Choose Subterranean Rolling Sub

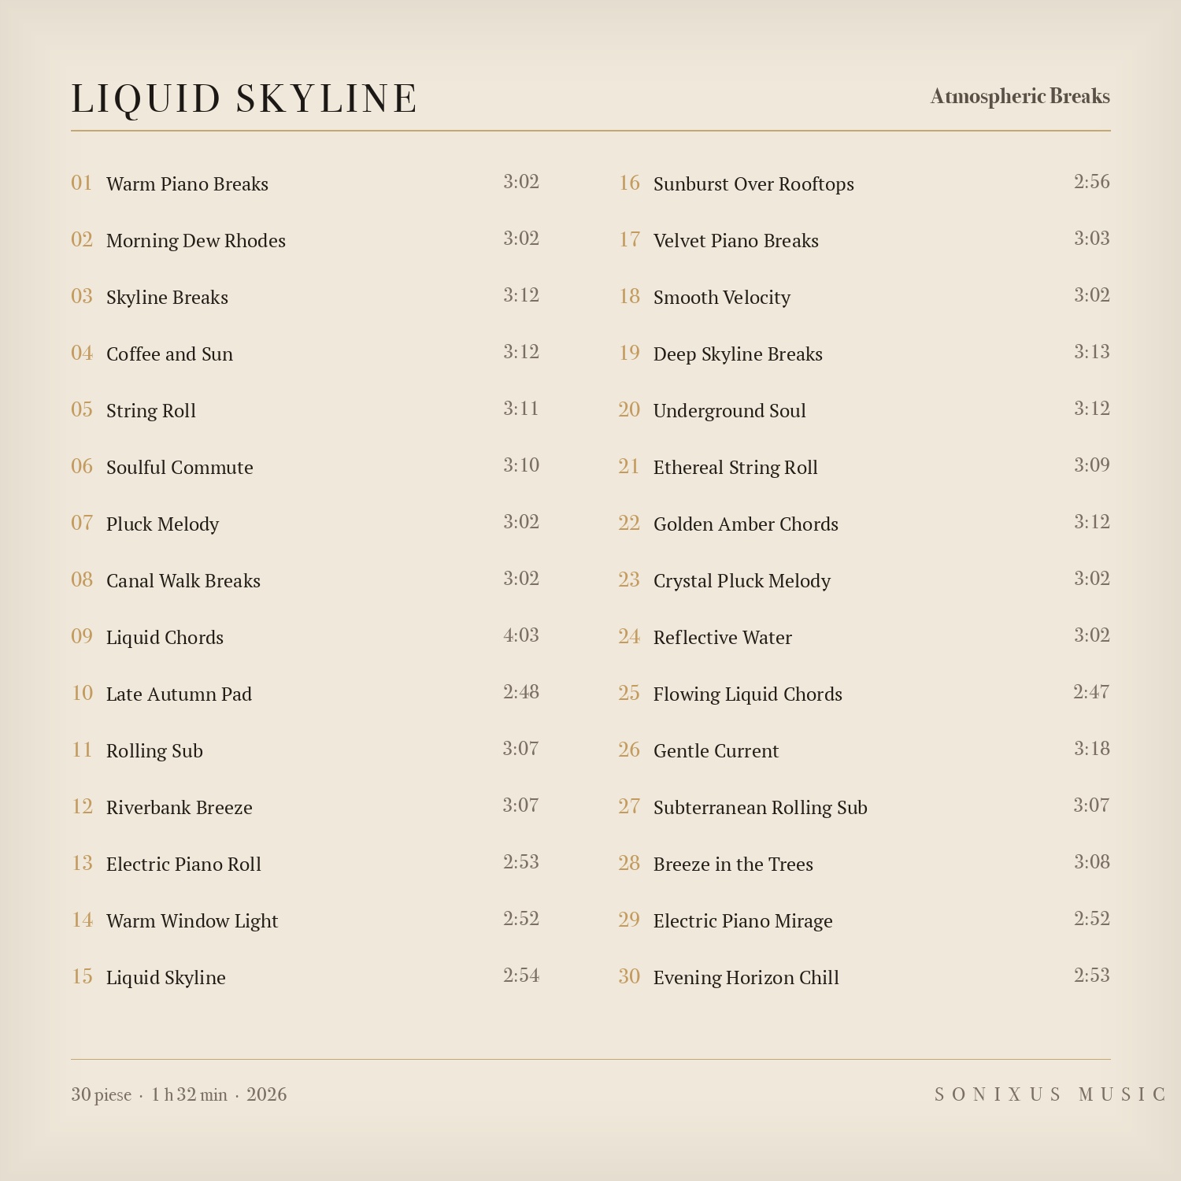pyautogui.click(x=864, y=806)
